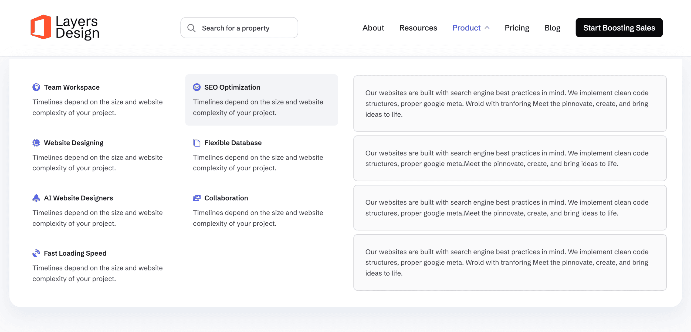Screen dimensions: 691x332
Task: Open the Resources menu item
Action: [x=418, y=28]
